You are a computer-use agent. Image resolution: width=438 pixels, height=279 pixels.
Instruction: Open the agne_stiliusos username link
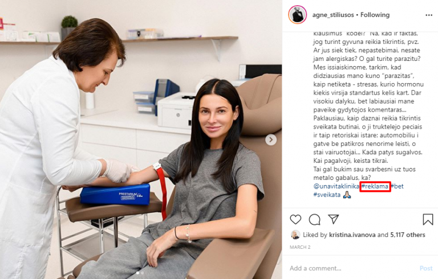click(x=333, y=15)
